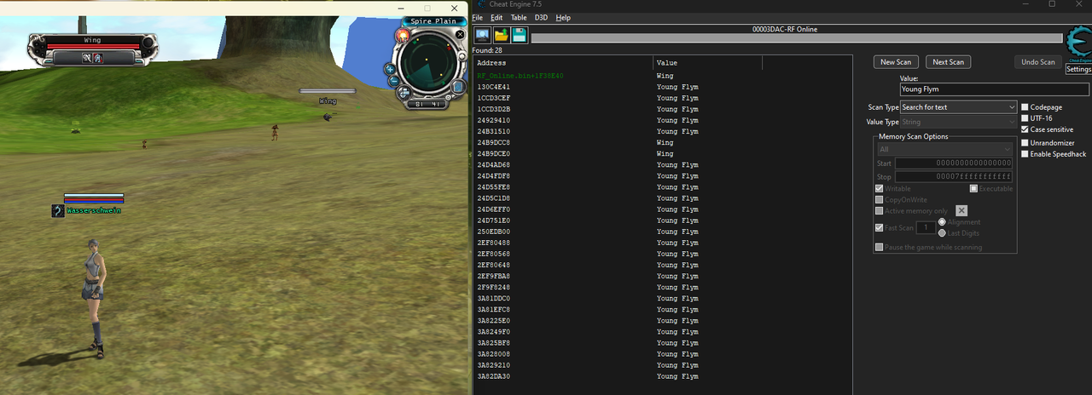Open the memory region All dropdown
The image size is (1092, 395).
pyautogui.click(x=944, y=149)
